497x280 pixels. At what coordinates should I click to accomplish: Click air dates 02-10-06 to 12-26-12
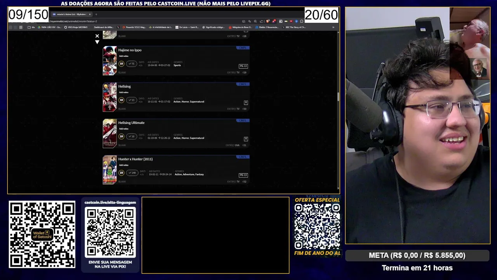click(159, 138)
